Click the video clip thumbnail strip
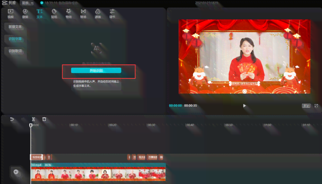 [98, 174]
